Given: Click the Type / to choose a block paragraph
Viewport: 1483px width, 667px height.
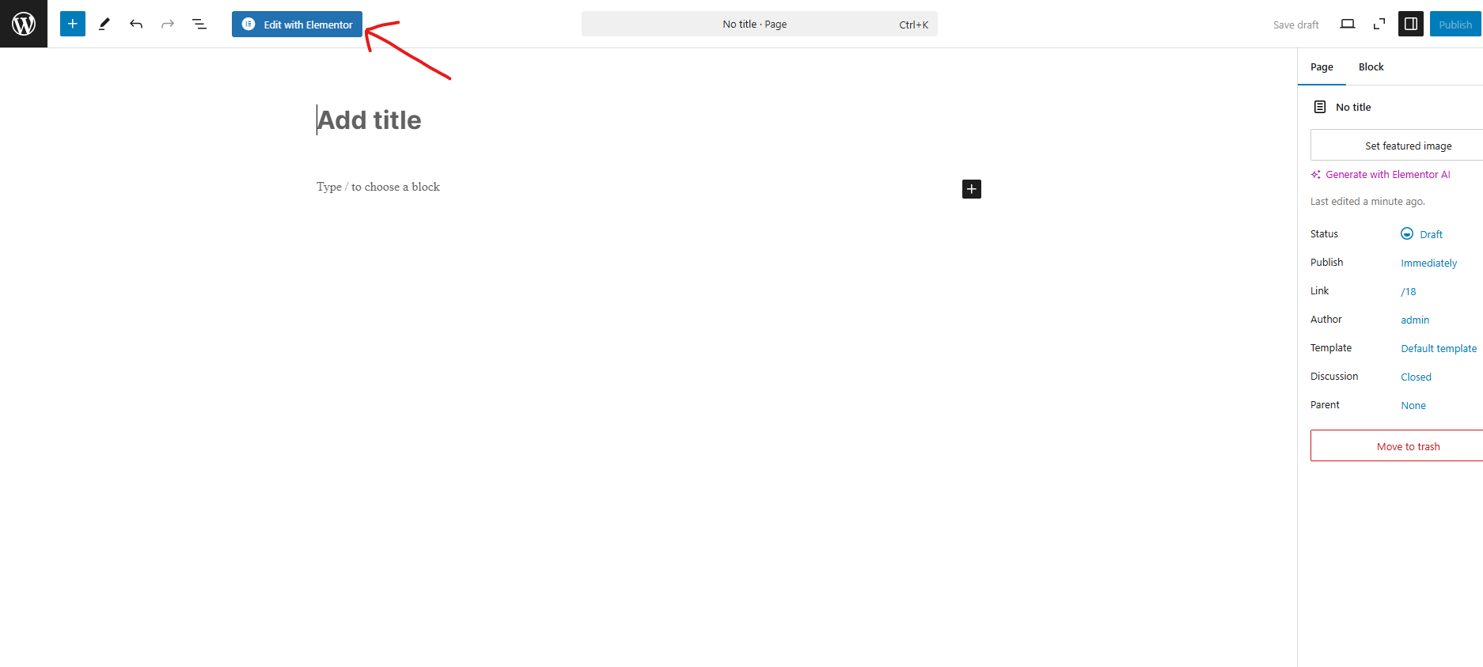Looking at the screenshot, I should coord(378,187).
